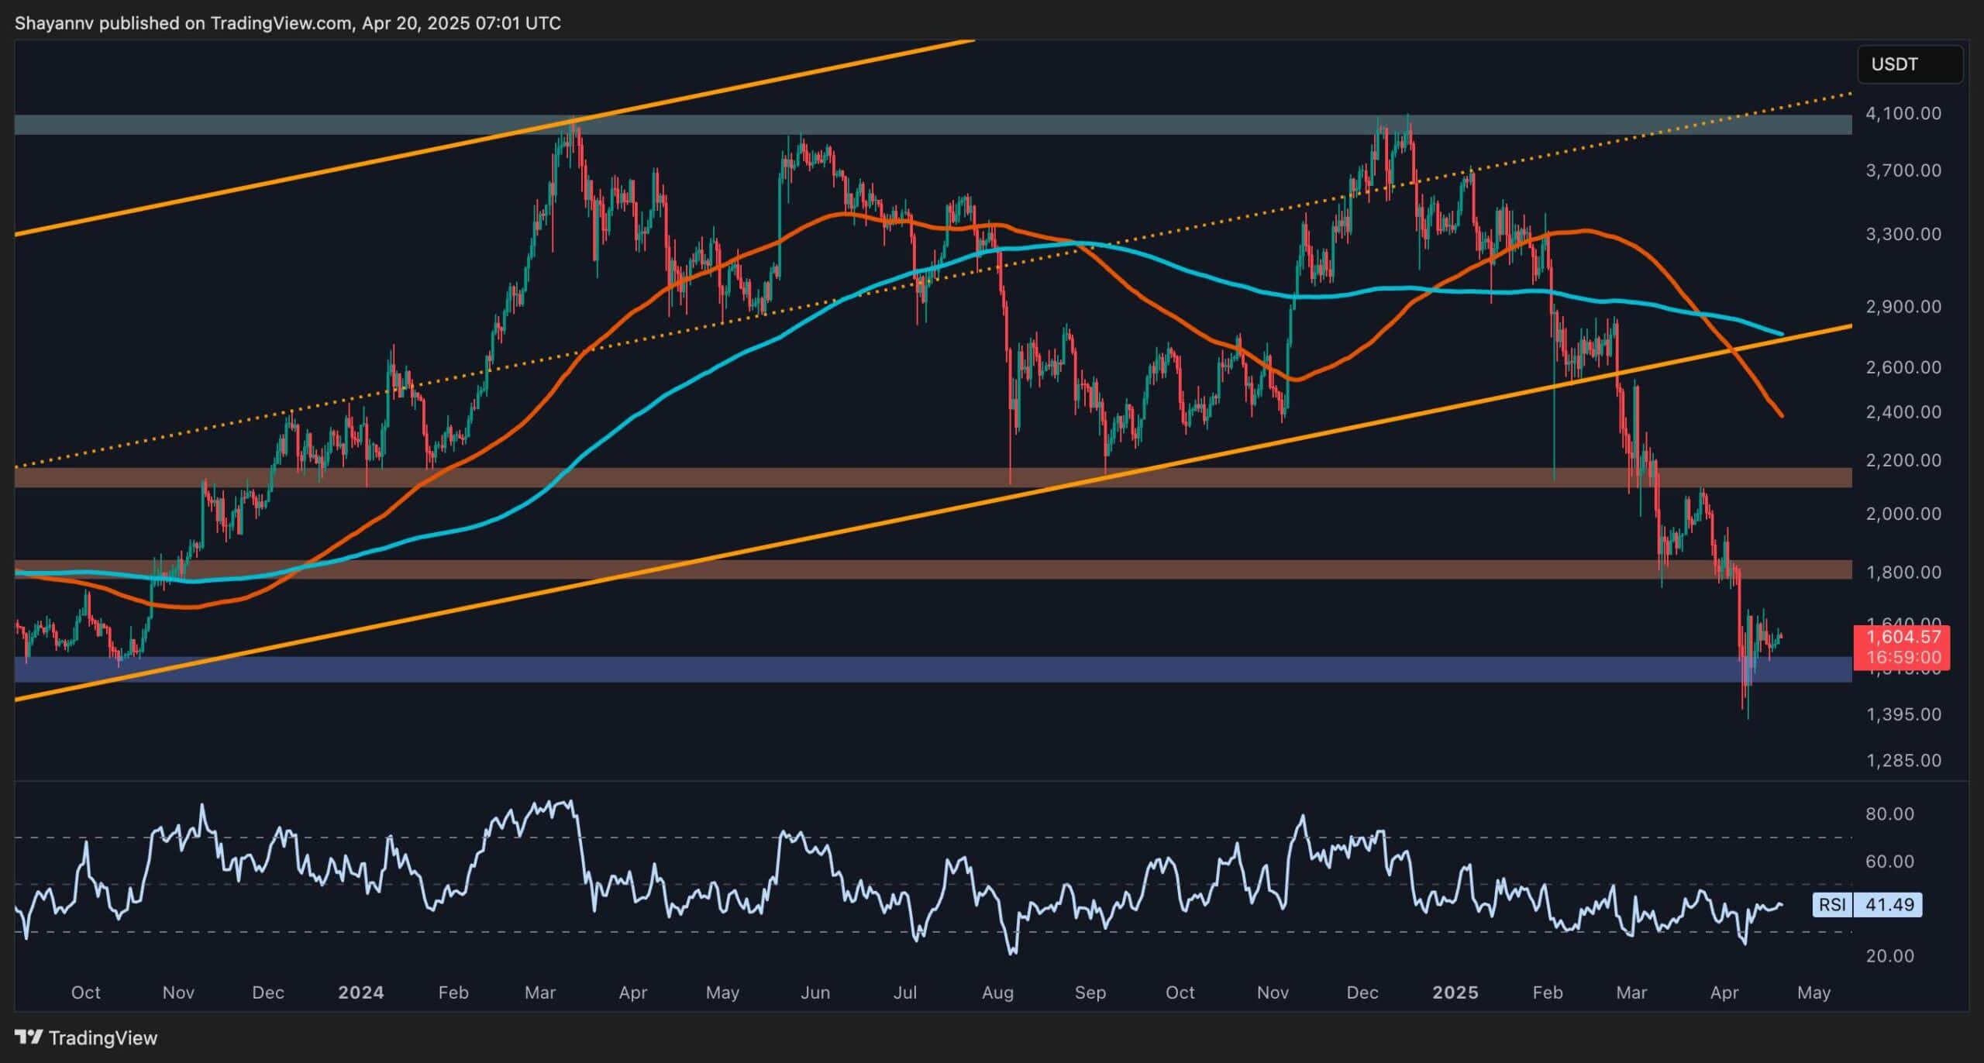The height and width of the screenshot is (1063, 1984).
Task: Click the RSI 20.00 scale label
Action: pyautogui.click(x=1889, y=956)
